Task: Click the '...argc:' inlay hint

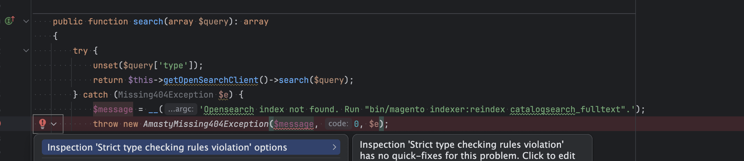Action: coord(181,109)
